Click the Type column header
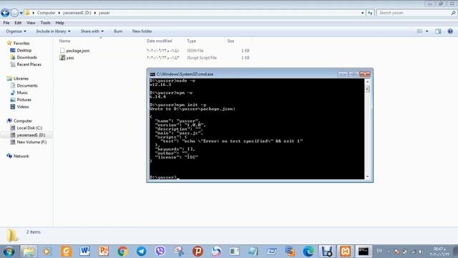Screen dimensions: 458x258 click(x=191, y=41)
